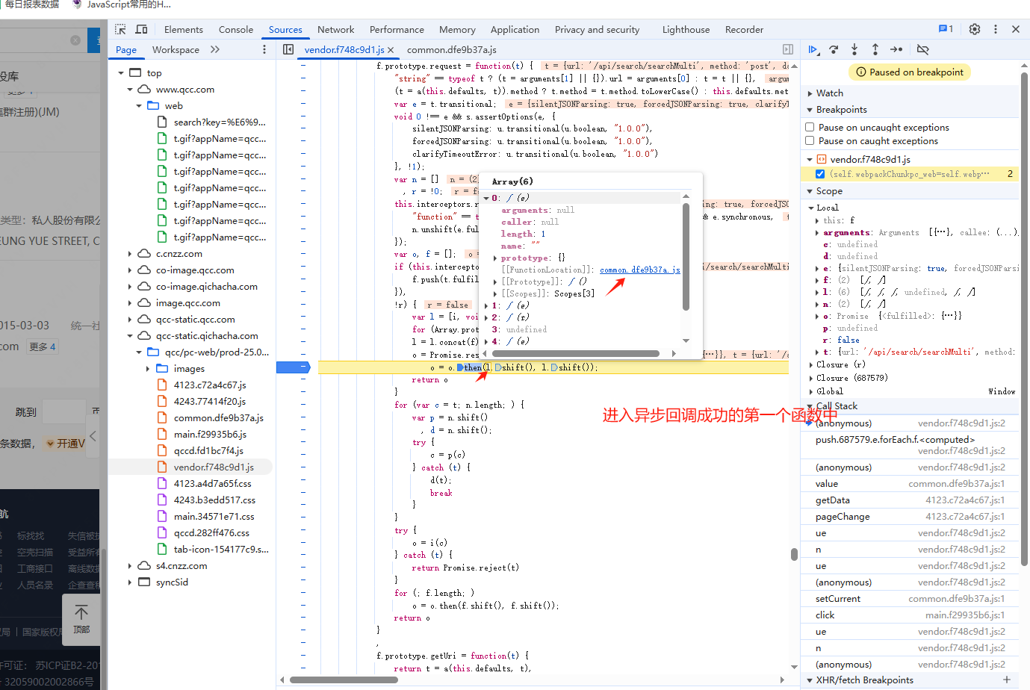Click the console messages counter icon
This screenshot has height=690, width=1030.
[x=946, y=29]
